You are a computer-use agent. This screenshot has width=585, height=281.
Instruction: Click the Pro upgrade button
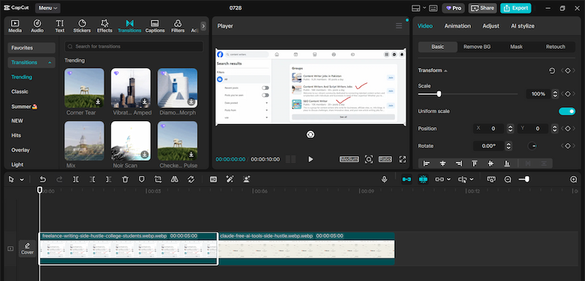[x=453, y=8]
